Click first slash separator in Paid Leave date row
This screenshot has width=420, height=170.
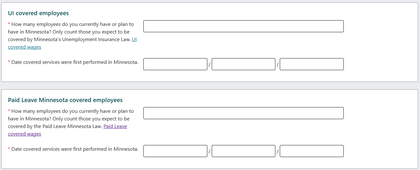210,151
